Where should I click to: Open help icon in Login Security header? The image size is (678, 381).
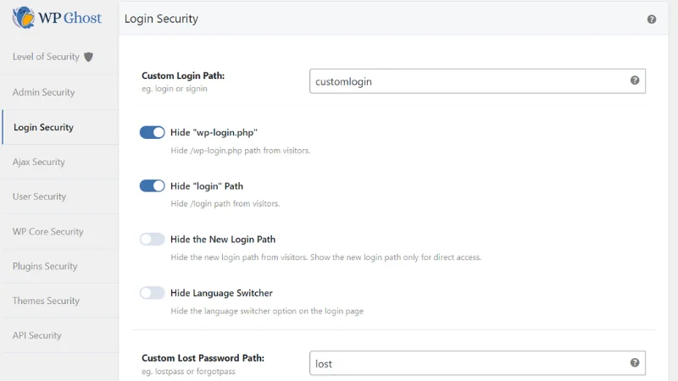pos(652,19)
